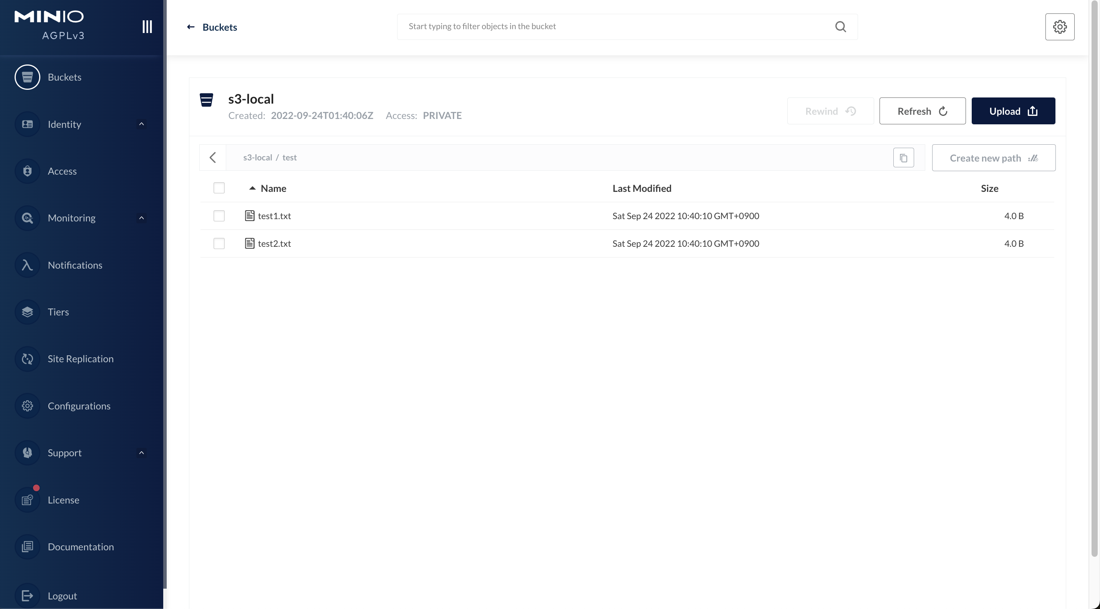Collapse the sidebar menu icon
Viewport: 1100px width, 609px height.
[147, 26]
